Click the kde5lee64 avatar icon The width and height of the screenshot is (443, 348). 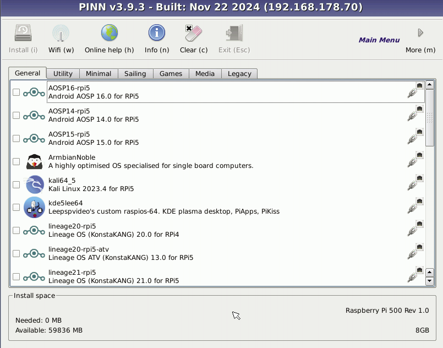[34, 208]
